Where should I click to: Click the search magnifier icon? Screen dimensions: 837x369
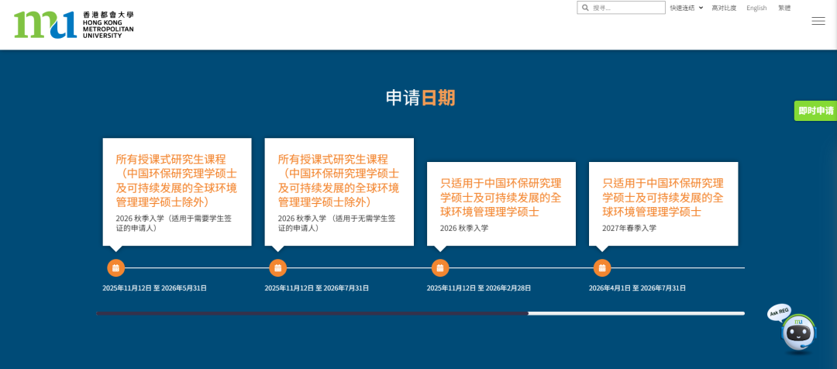pyautogui.click(x=585, y=8)
